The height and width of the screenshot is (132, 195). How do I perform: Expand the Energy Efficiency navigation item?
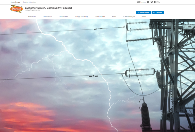point(81,16)
